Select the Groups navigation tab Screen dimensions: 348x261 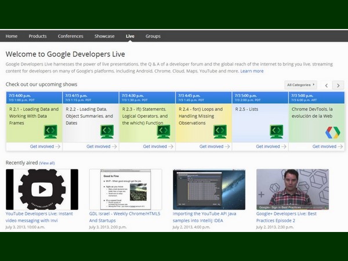153,36
